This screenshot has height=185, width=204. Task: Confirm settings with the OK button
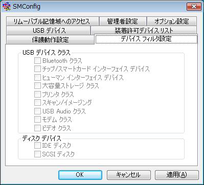coord(80,175)
